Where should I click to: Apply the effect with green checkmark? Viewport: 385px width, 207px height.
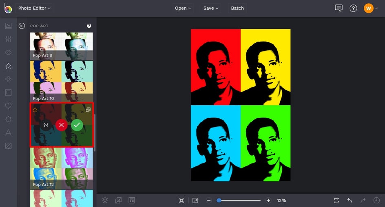[77, 125]
